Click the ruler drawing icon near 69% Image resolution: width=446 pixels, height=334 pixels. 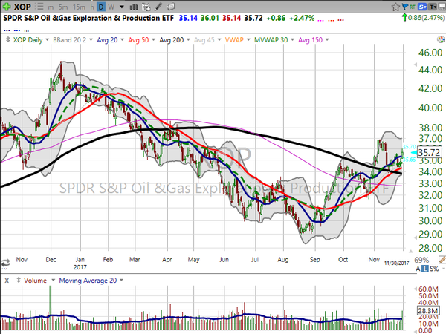pyautogui.click(x=442, y=259)
